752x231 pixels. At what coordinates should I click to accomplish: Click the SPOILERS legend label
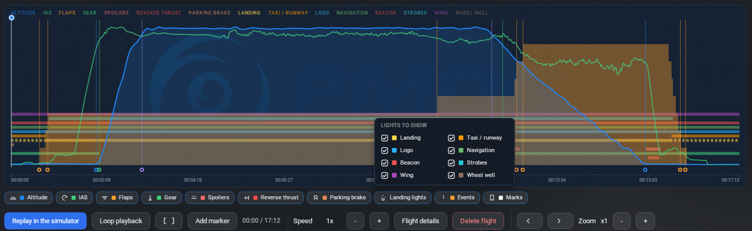116,12
